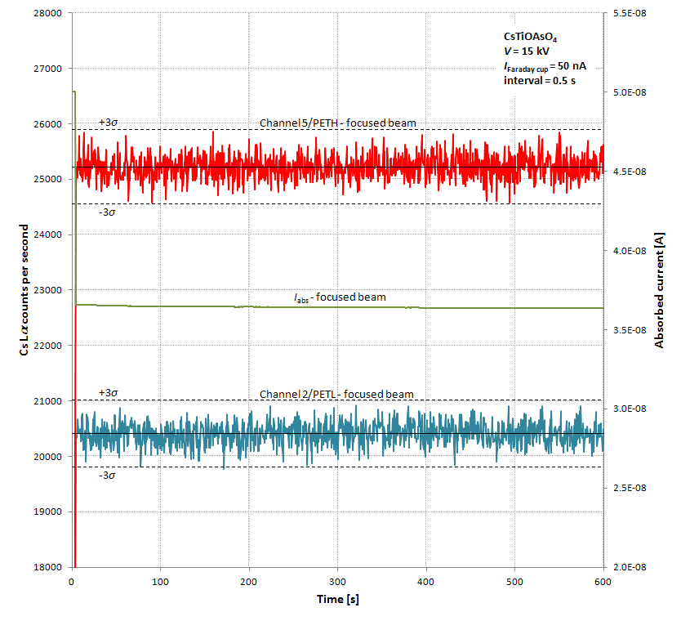The width and height of the screenshot is (681, 621).
Task: Select the 'Iabs - focused beam' series label
Action: 340,297
